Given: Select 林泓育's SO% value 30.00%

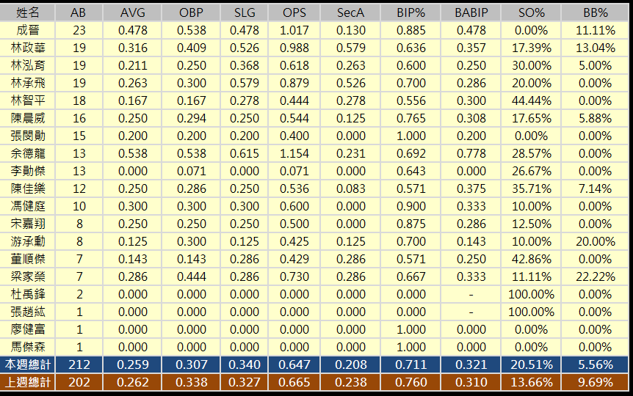Looking at the screenshot, I should pyautogui.click(x=531, y=65).
